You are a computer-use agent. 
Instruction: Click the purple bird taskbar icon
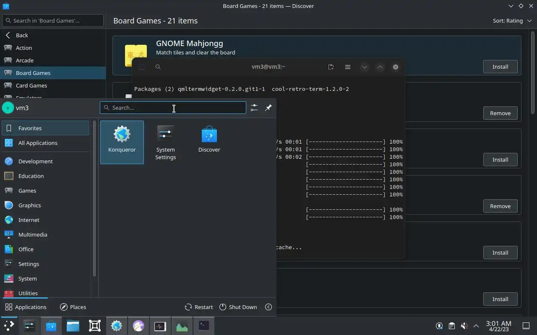[x=138, y=325]
